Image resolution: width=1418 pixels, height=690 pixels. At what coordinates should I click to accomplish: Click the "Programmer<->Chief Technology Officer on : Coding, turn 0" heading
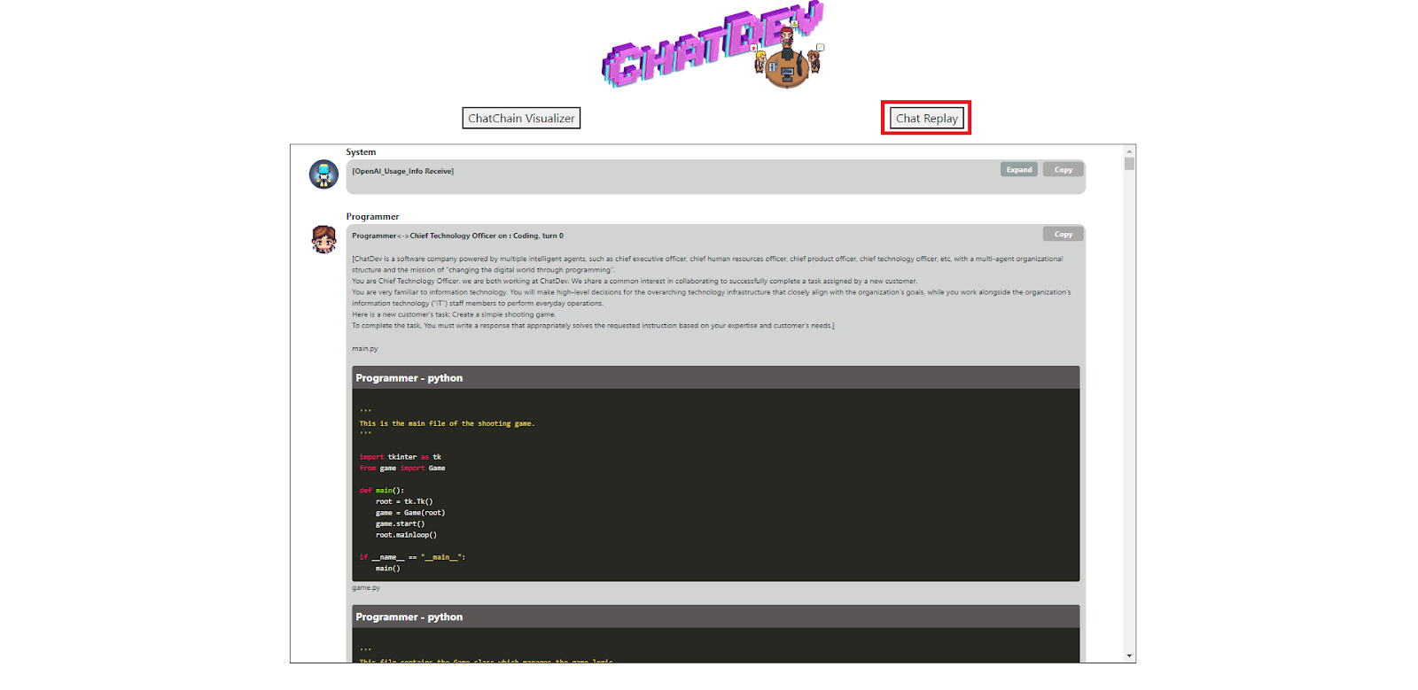457,236
